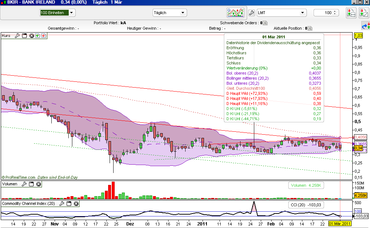Viewport: 370px width, 228px height.
Task: Click the blue arrow buy/sell icon
Action: click(x=366, y=26)
